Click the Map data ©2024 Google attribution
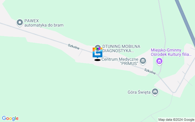 click(x=176, y=120)
